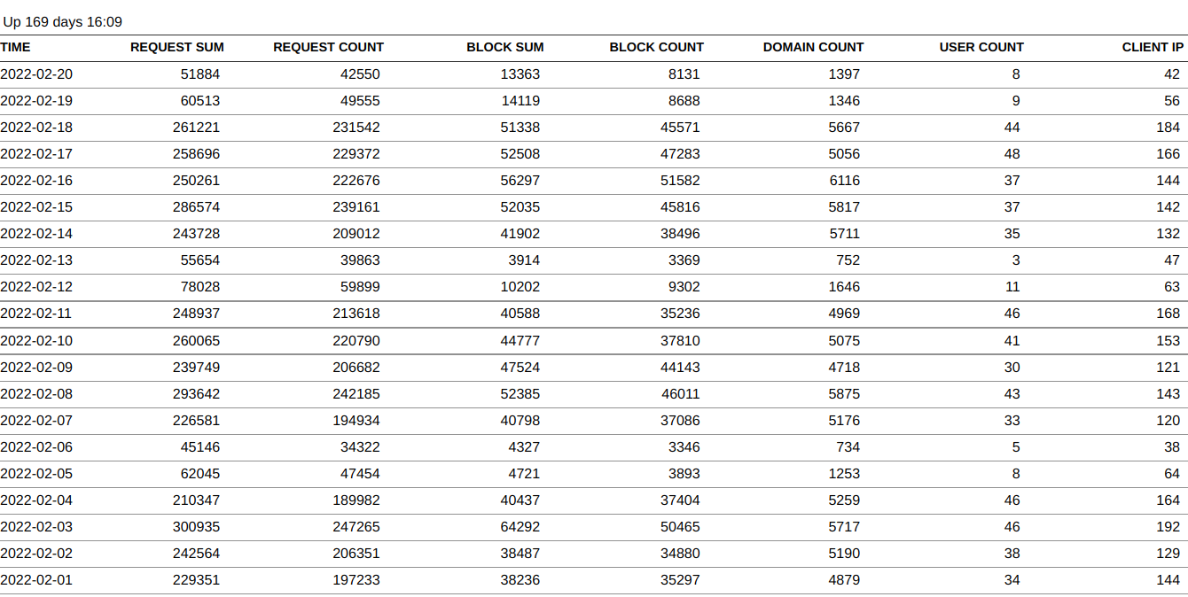This screenshot has width=1188, height=597.
Task: Select the 2022-02-20 date cell
Action: point(36,74)
